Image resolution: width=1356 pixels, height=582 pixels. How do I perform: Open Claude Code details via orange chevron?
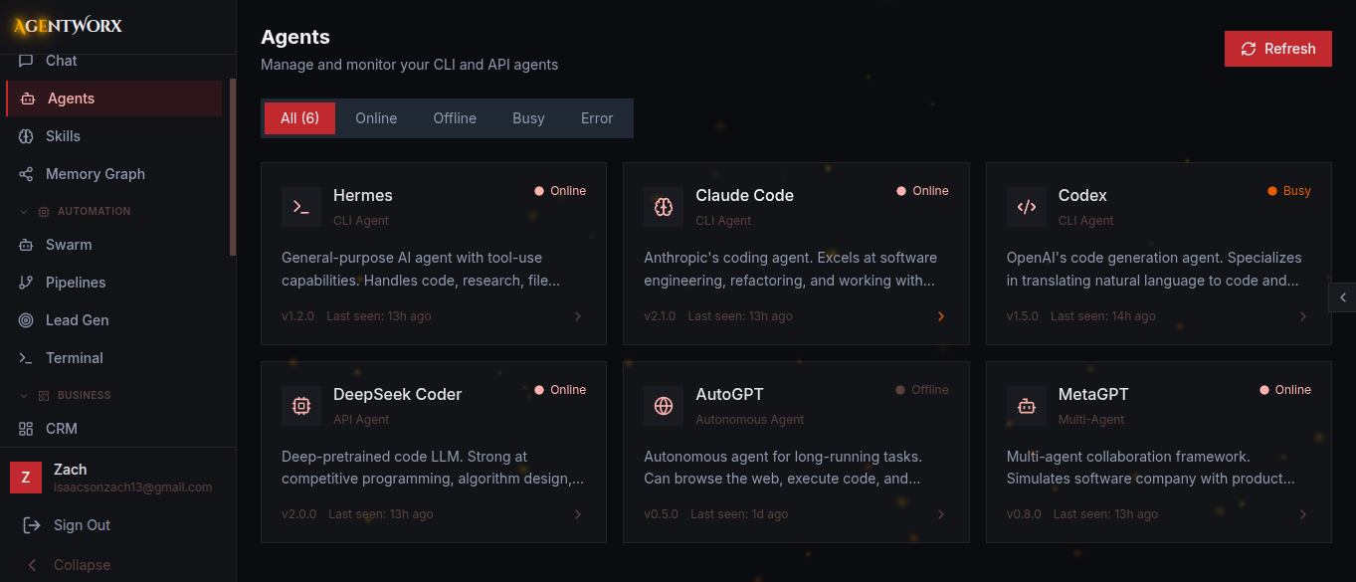[940, 316]
